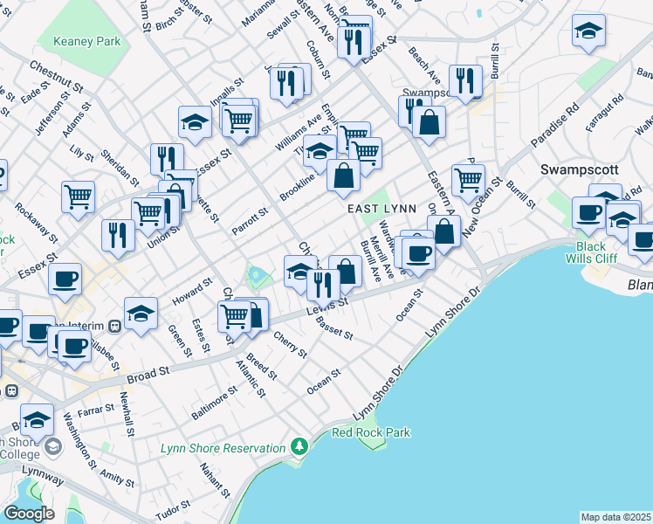The image size is (653, 524).
Task: Select the cafe marker below the Essex St label
Action: point(65,280)
